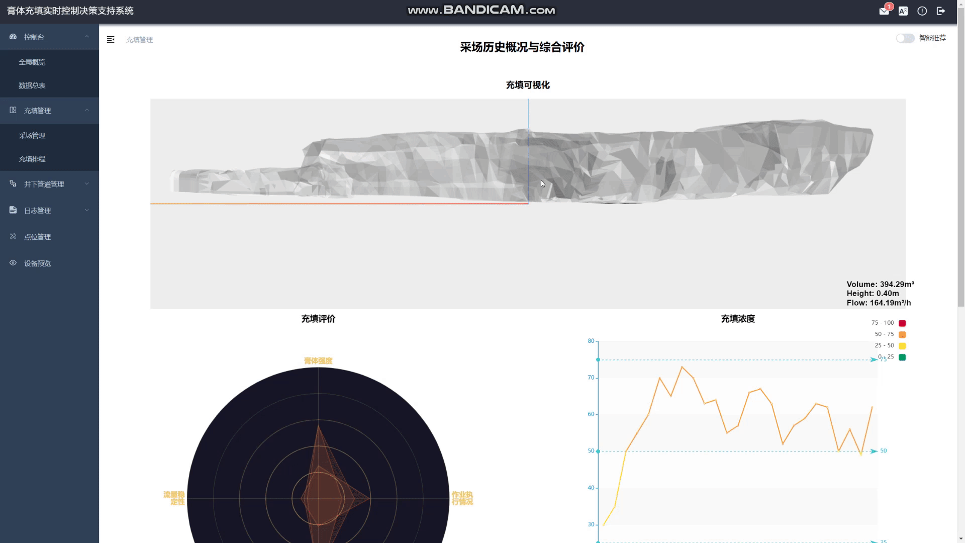Click the logout icon
The image size is (965, 543).
point(941,11)
